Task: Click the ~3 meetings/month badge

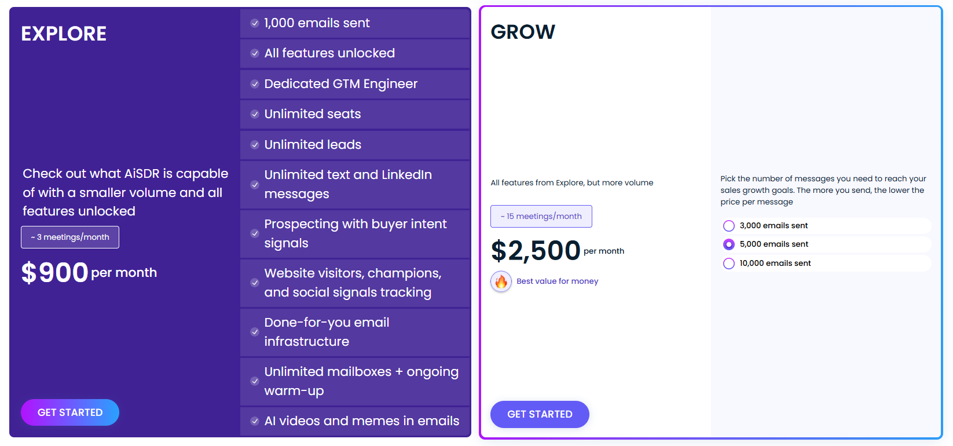Action: [x=70, y=237]
